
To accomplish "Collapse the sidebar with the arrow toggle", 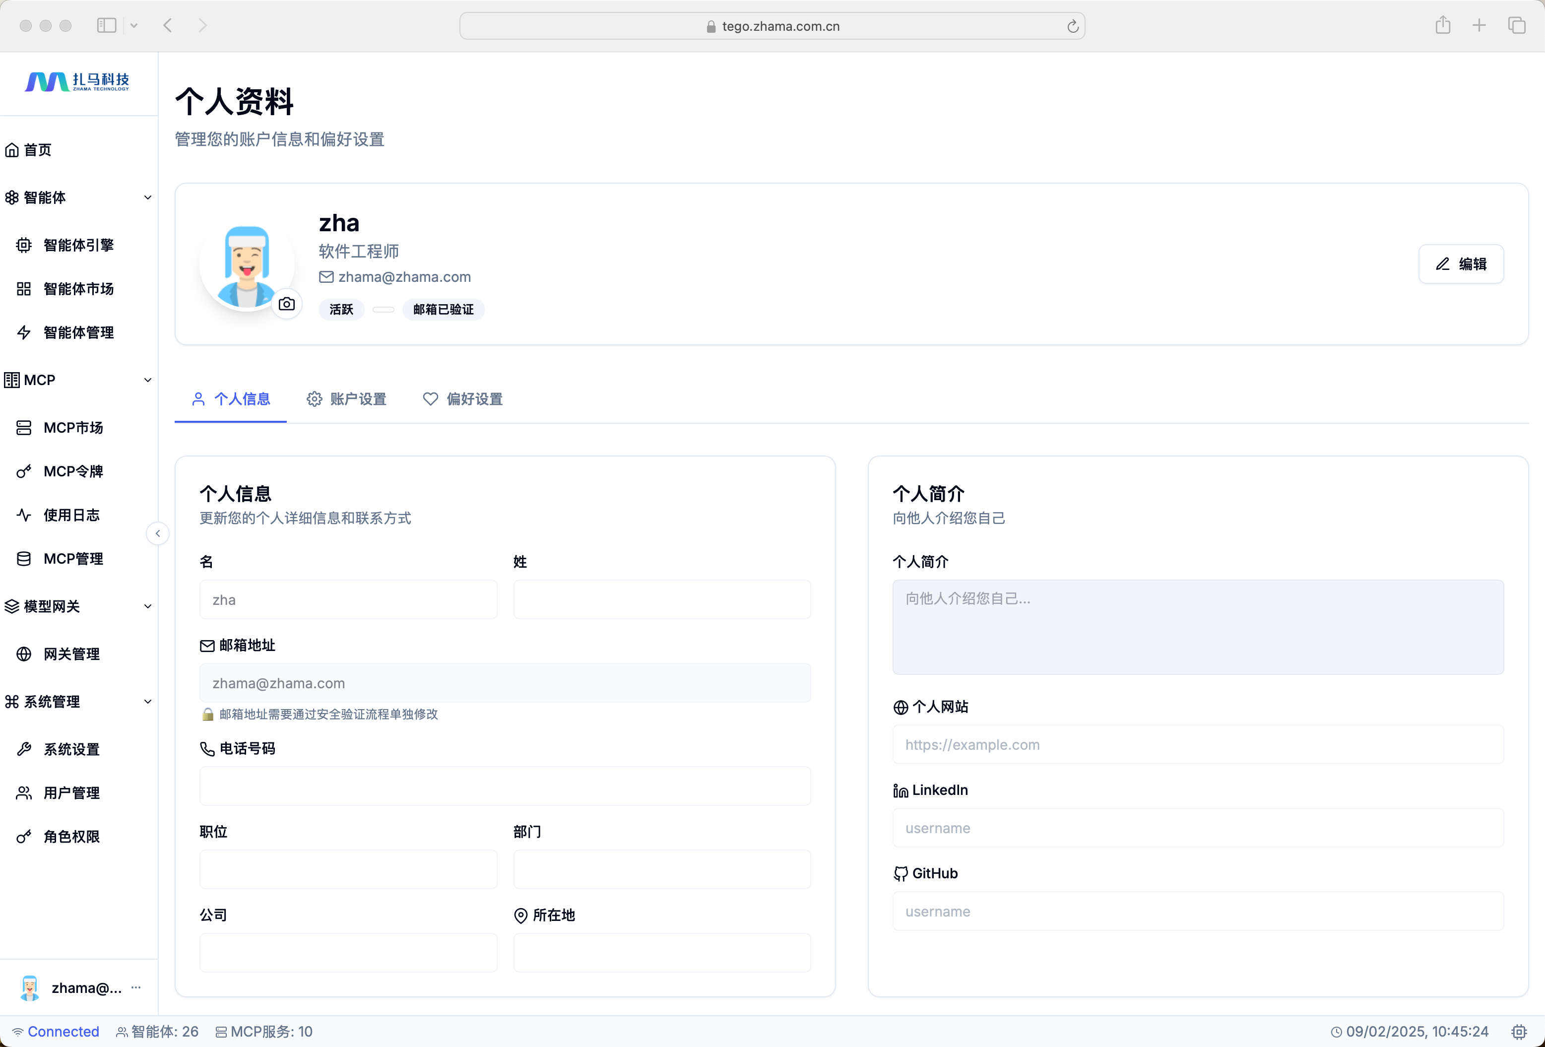I will 158,534.
